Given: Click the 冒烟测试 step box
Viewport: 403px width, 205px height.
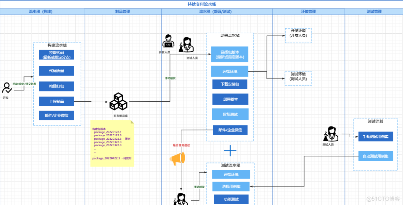Looking at the screenshot, I should click(230, 114).
